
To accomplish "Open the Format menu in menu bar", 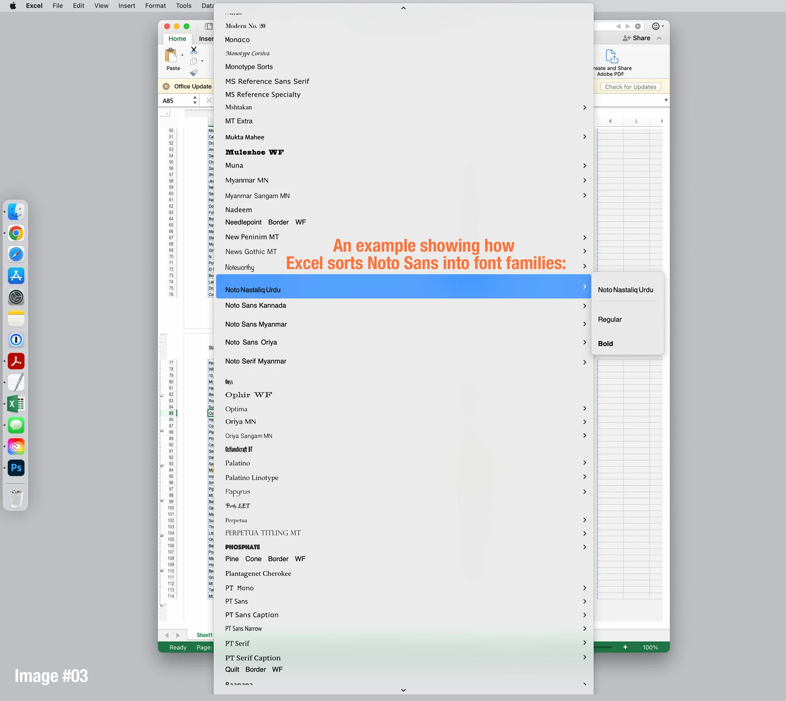I will tap(155, 6).
